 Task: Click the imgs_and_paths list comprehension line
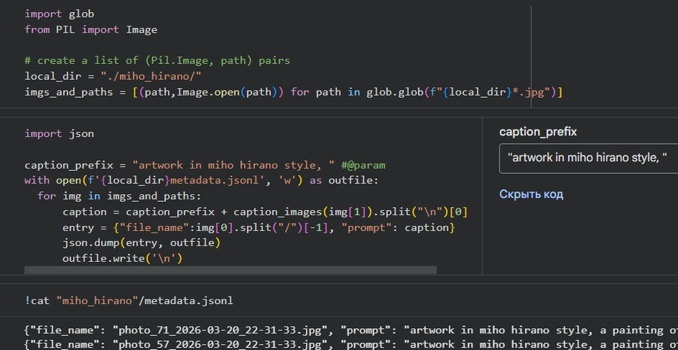tap(294, 92)
